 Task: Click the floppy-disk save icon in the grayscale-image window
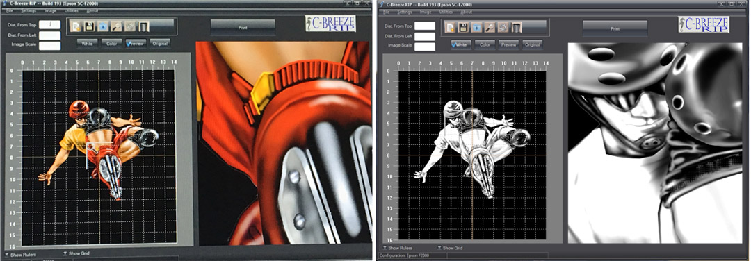coord(463,27)
